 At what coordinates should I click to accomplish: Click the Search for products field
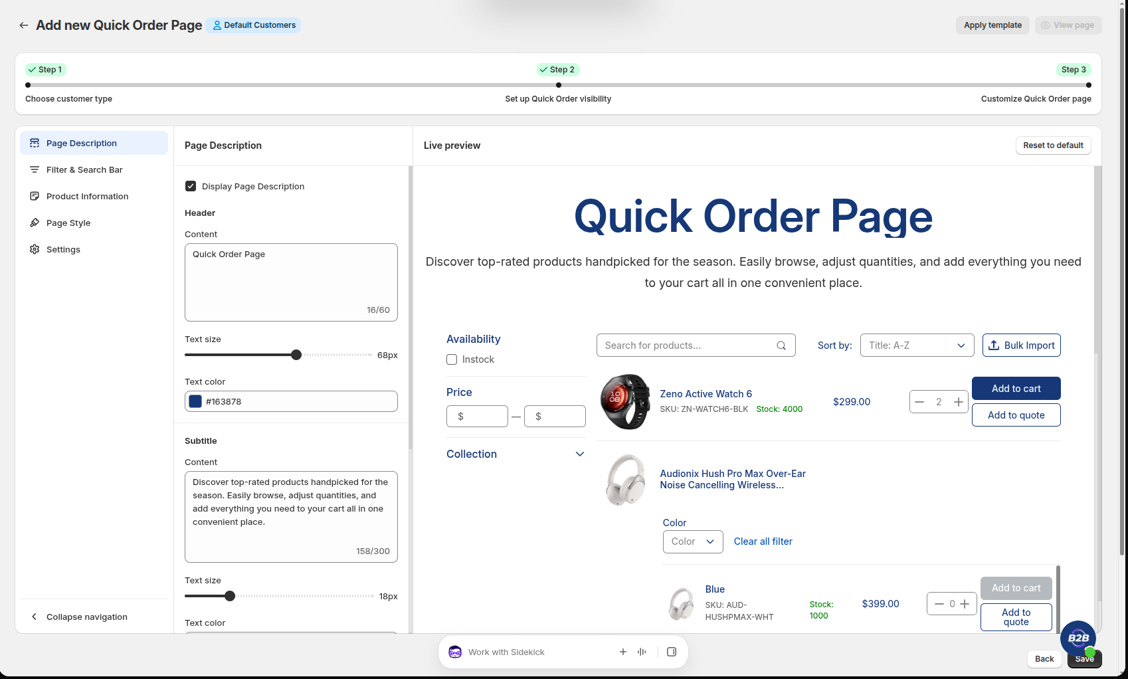click(x=696, y=345)
